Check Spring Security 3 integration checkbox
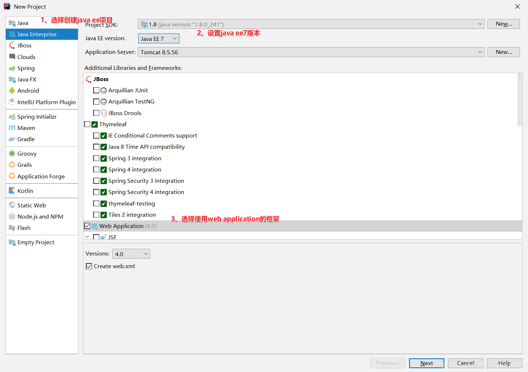This screenshot has width=528, height=372. 96,181
